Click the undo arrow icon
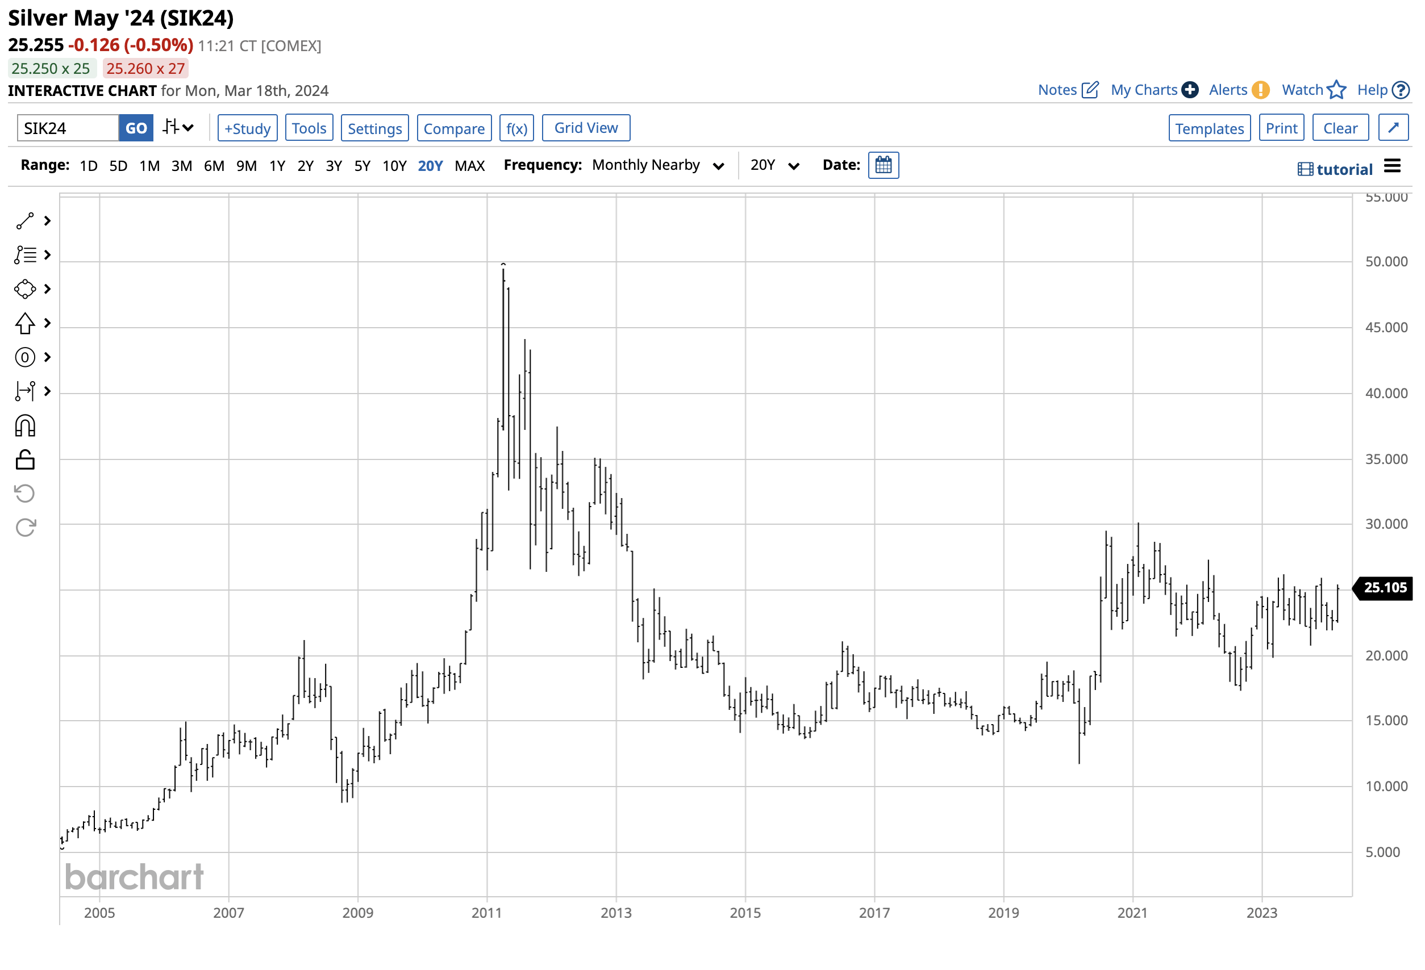The image size is (1425, 970). (x=25, y=494)
